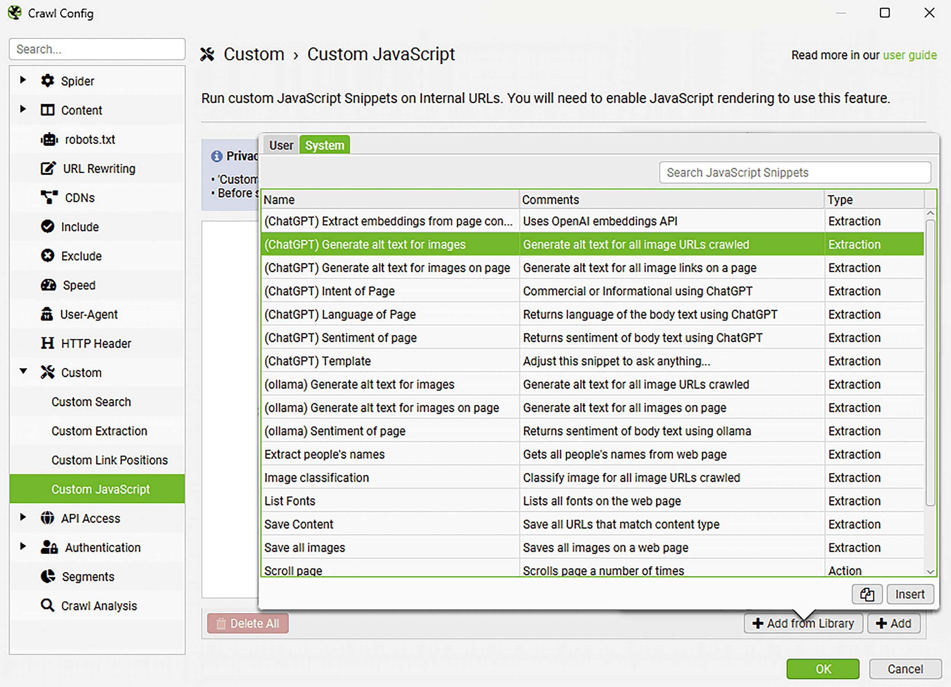This screenshot has width=951, height=687.
Task: Click the Include checkmark icon
Action: [x=48, y=226]
